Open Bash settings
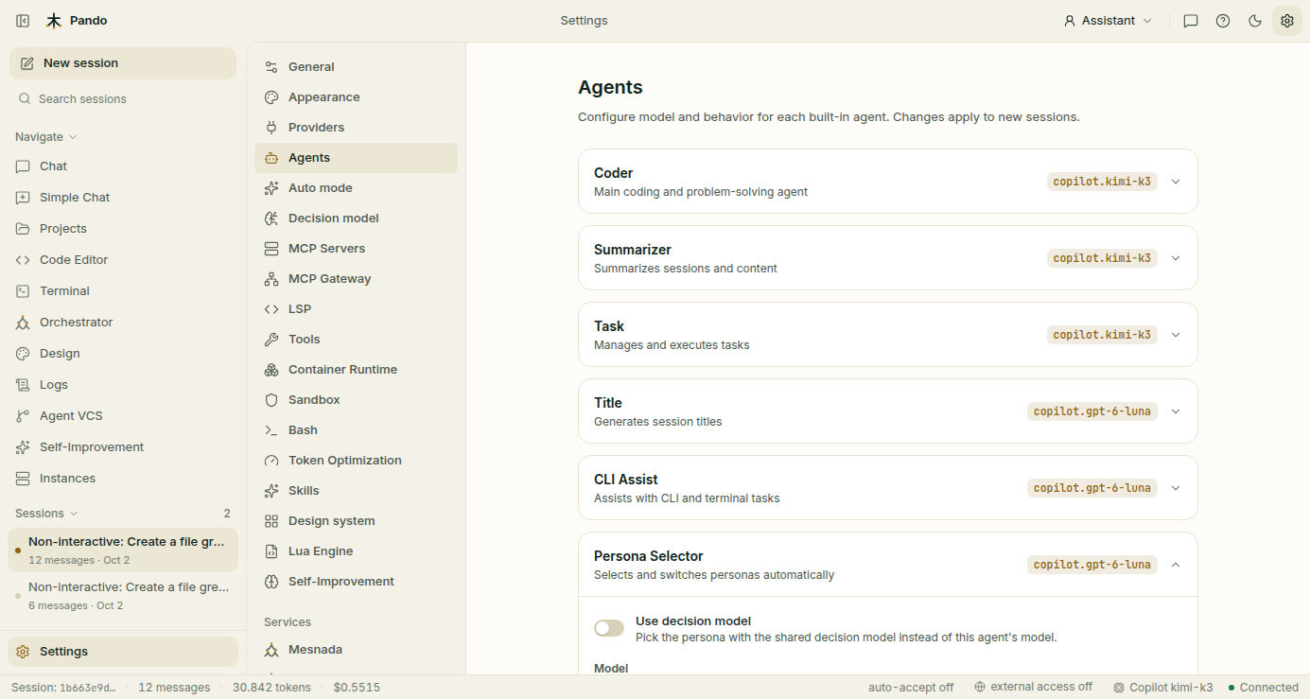The width and height of the screenshot is (1310, 699). pos(356,430)
